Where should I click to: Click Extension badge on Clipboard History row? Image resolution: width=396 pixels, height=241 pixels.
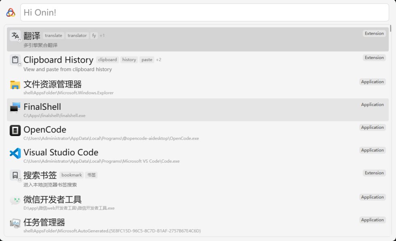[374, 58]
